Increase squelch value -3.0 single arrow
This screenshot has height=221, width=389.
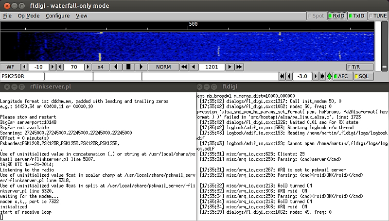pyautogui.click(x=315, y=76)
